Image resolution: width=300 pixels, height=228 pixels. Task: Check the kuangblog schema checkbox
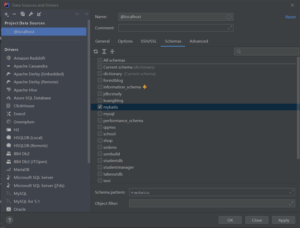click(x=100, y=100)
